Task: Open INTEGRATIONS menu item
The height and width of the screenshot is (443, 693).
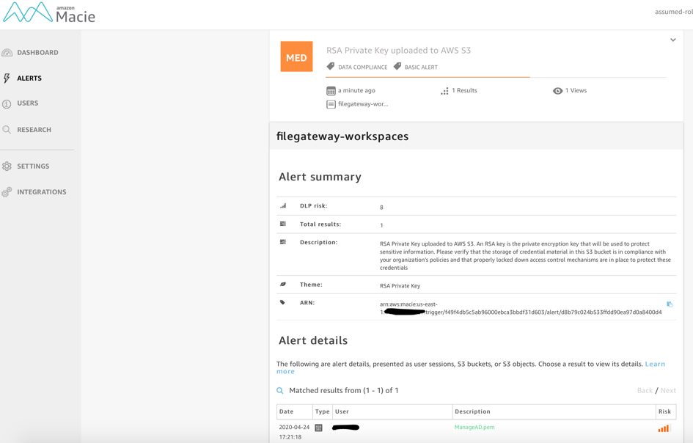Action: (x=42, y=192)
